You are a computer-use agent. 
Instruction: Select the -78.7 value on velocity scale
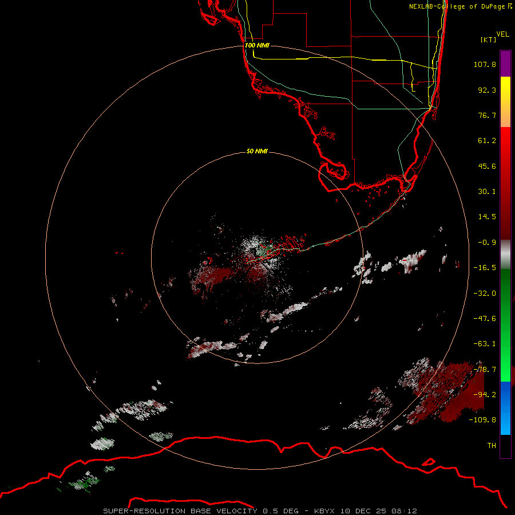tap(485, 370)
